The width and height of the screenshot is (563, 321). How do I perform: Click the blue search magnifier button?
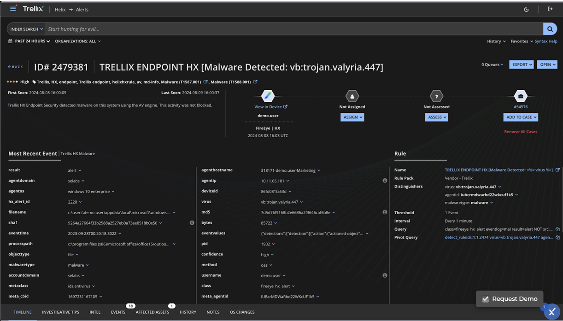coord(550,29)
